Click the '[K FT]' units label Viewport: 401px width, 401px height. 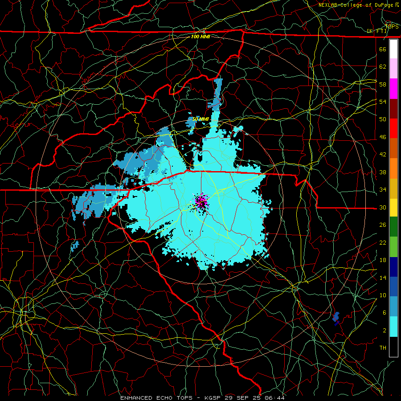(x=377, y=31)
